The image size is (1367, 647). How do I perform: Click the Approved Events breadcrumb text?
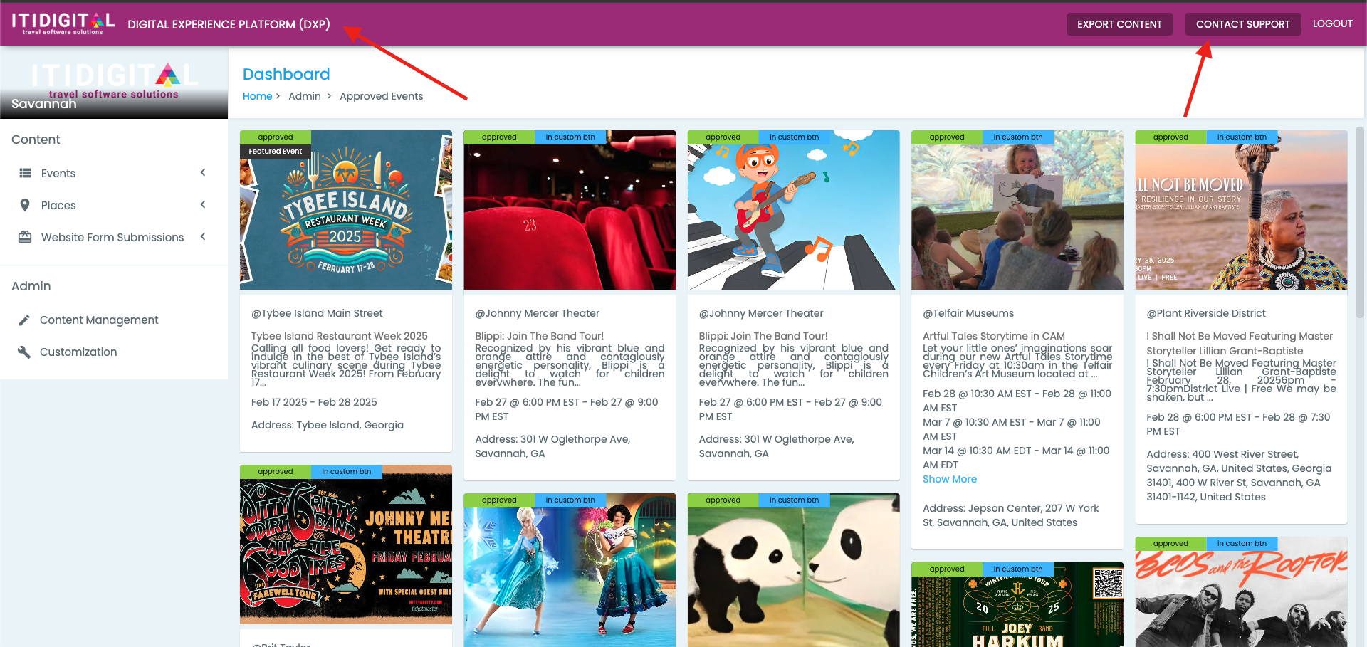(381, 96)
